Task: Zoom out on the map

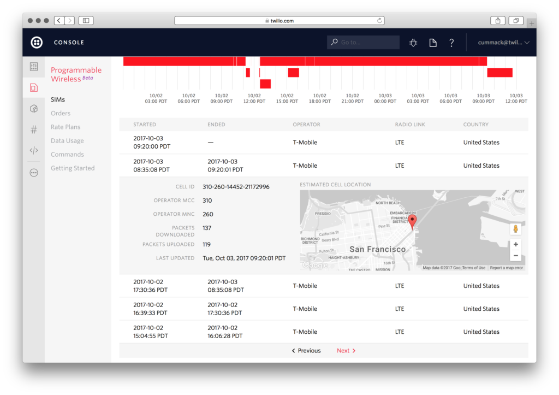Action: coord(515,256)
